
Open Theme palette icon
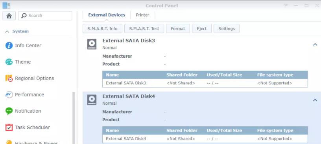click(x=9, y=62)
